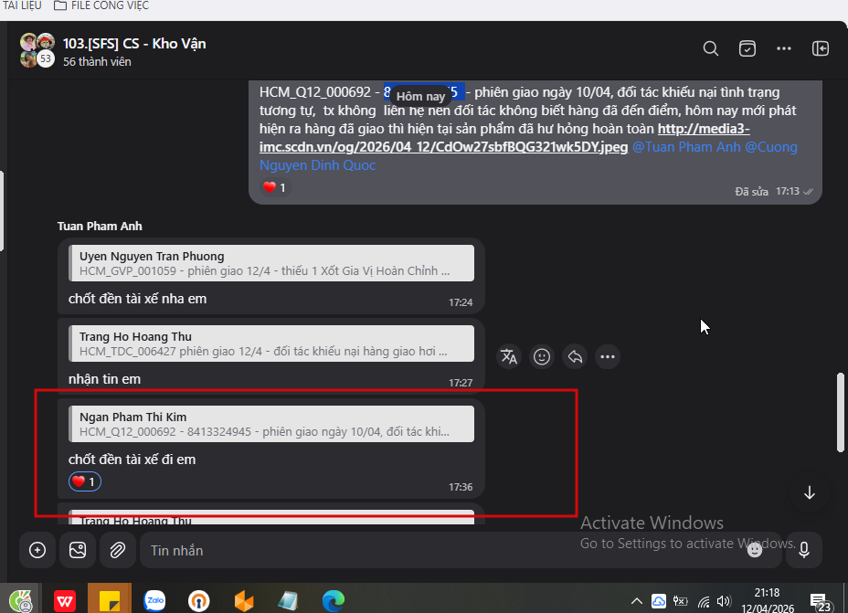Screen dimensions: 848x613
Task: Click the 17:24 timestamp
Action: pyautogui.click(x=461, y=302)
